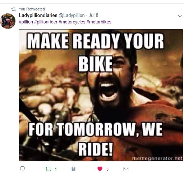The image size is (184, 176).
Task: Open the Jul 8 tweet timestamp
Action: coord(93,16)
